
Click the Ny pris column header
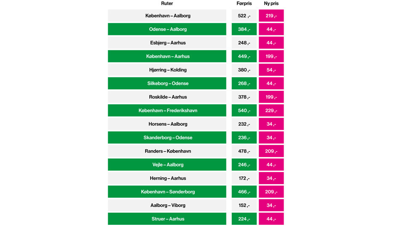(x=271, y=4)
